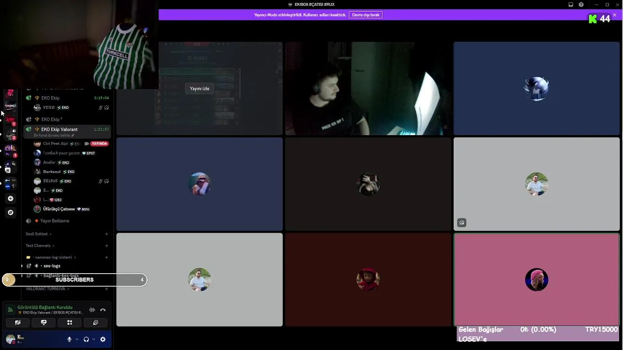Add channel to 'Text Channels' with plus
The width and height of the screenshot is (623, 350).
click(x=107, y=245)
